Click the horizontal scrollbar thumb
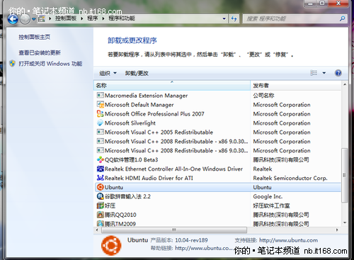Screen dimensions: 354x260 pyautogui.click(x=173, y=230)
